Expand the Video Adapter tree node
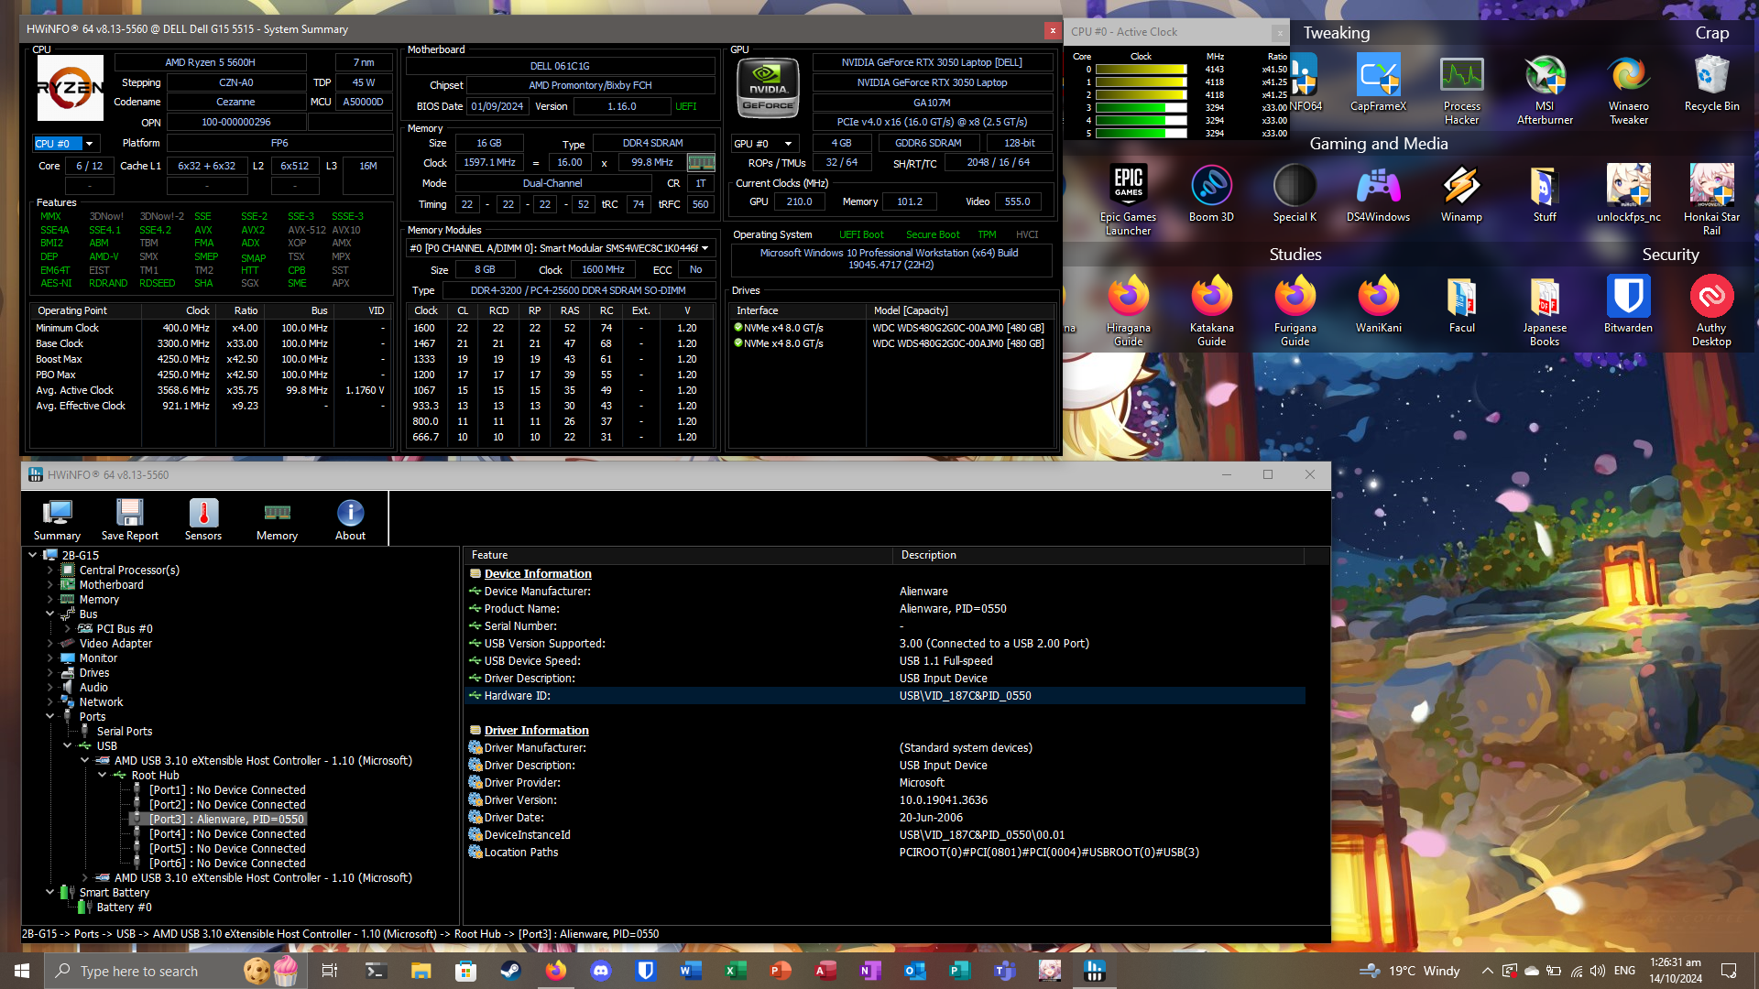 click(50, 643)
